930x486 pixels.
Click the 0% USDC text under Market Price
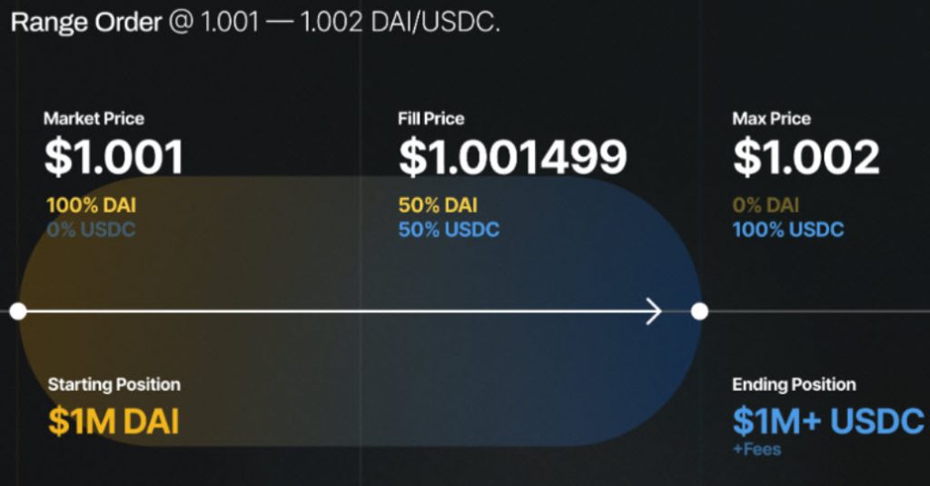click(90, 229)
